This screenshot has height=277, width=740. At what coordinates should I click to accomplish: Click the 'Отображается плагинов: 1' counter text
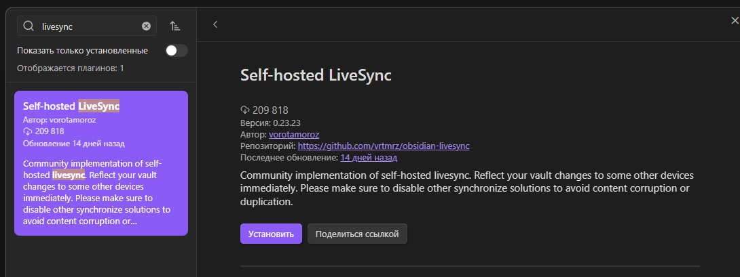pyautogui.click(x=71, y=68)
